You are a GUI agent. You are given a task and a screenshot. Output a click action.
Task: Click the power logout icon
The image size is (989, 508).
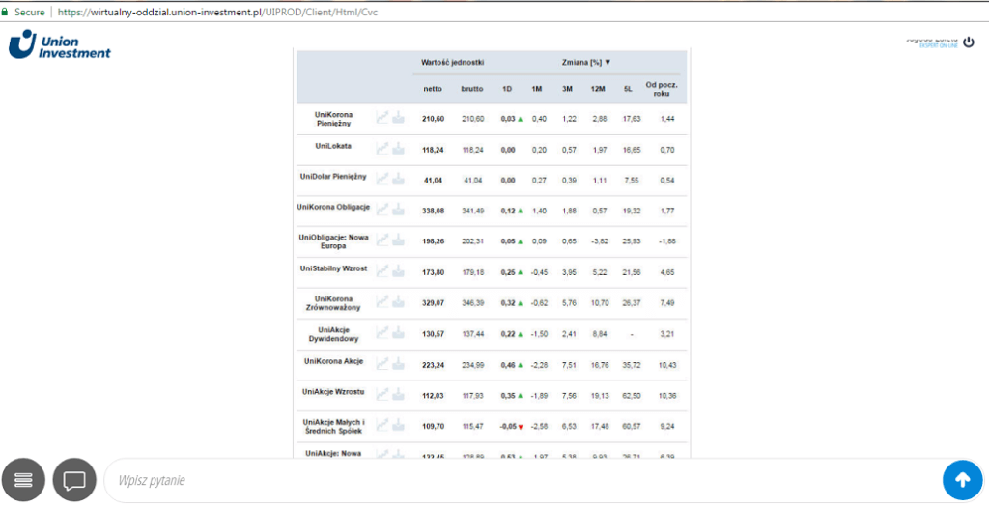970,42
